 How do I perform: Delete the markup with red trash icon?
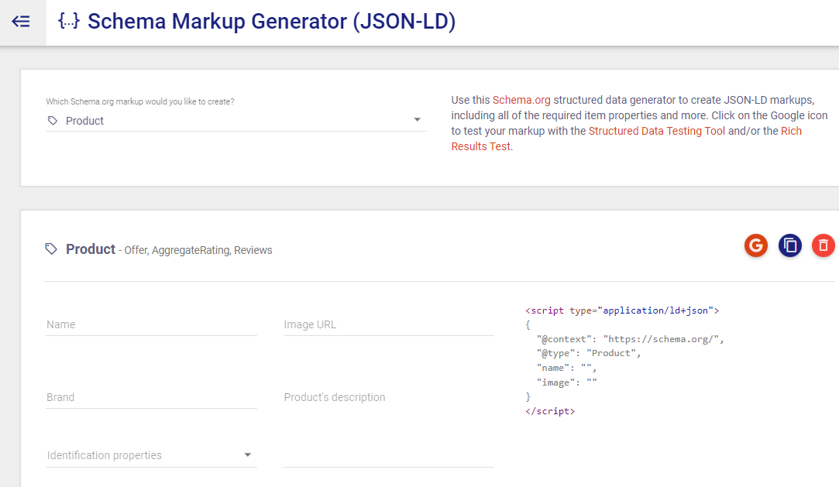[823, 246]
